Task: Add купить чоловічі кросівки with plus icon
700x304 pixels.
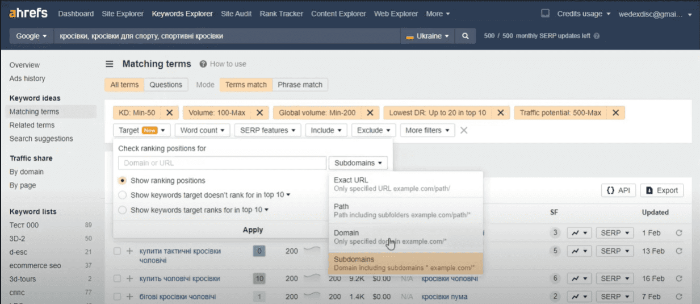Action: [x=129, y=279]
